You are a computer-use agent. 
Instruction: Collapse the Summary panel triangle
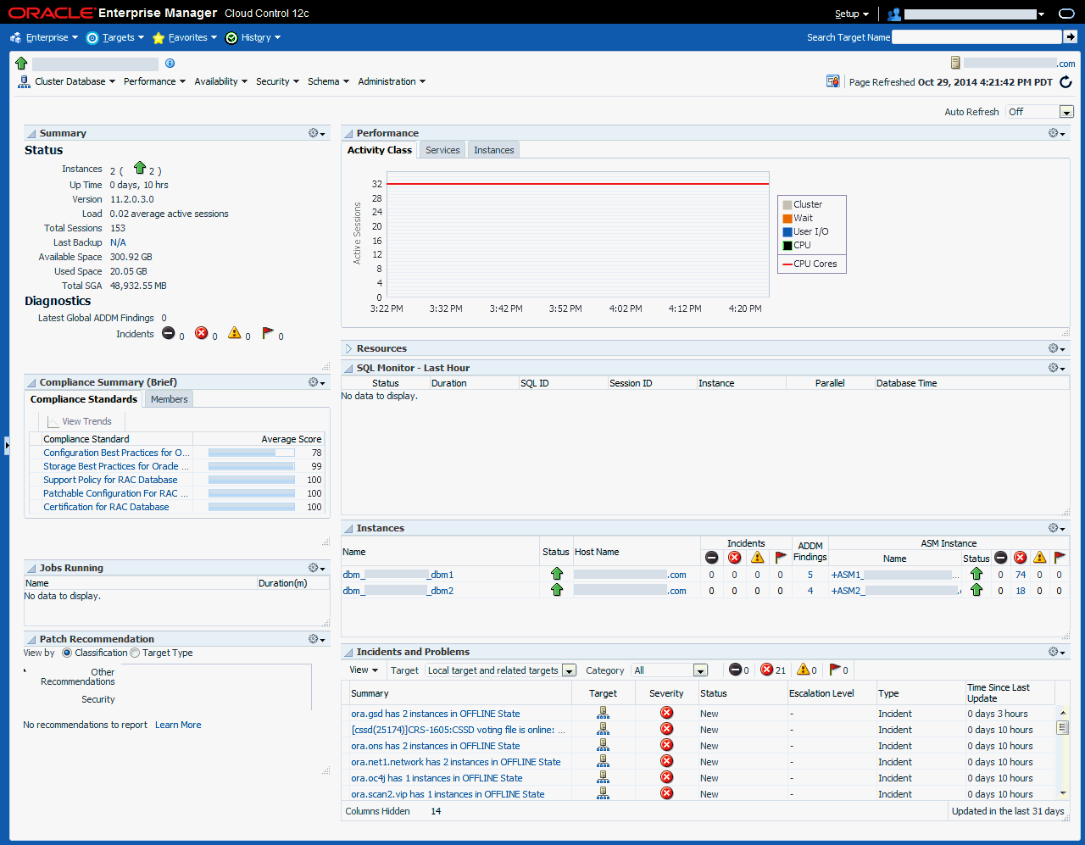click(31, 134)
